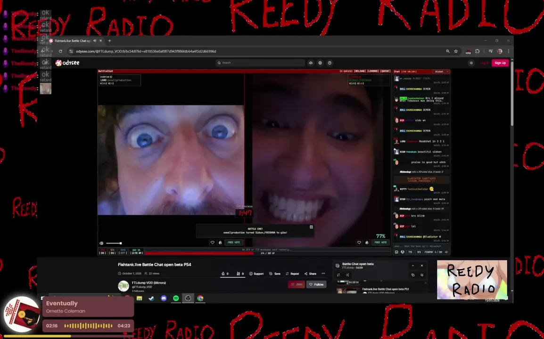Image resolution: width=544 pixels, height=339 pixels.
Task: Select the Fishtank.live Battle Chat browser tab
Action: point(75,40)
